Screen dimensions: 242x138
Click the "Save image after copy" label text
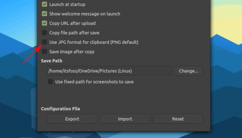(x=72, y=51)
